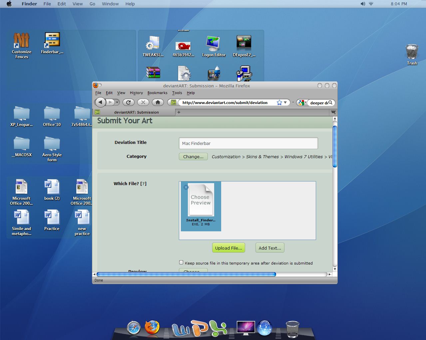Click the Add Text... button
Viewport: 426px width, 340px height.
click(270, 248)
